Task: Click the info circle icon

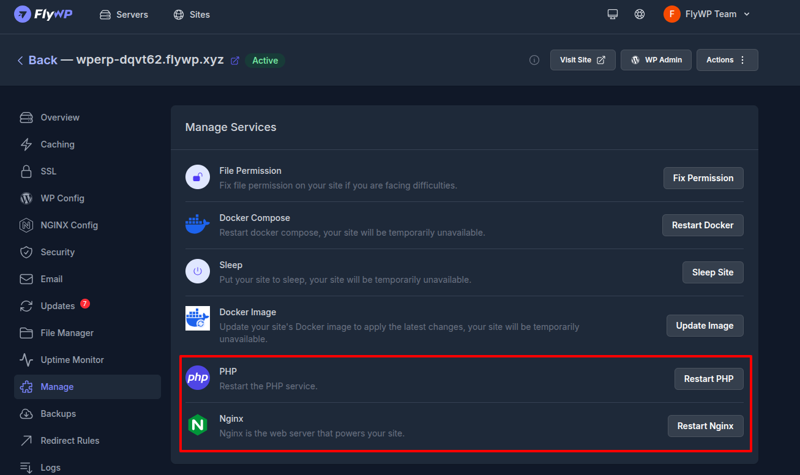Action: point(534,60)
